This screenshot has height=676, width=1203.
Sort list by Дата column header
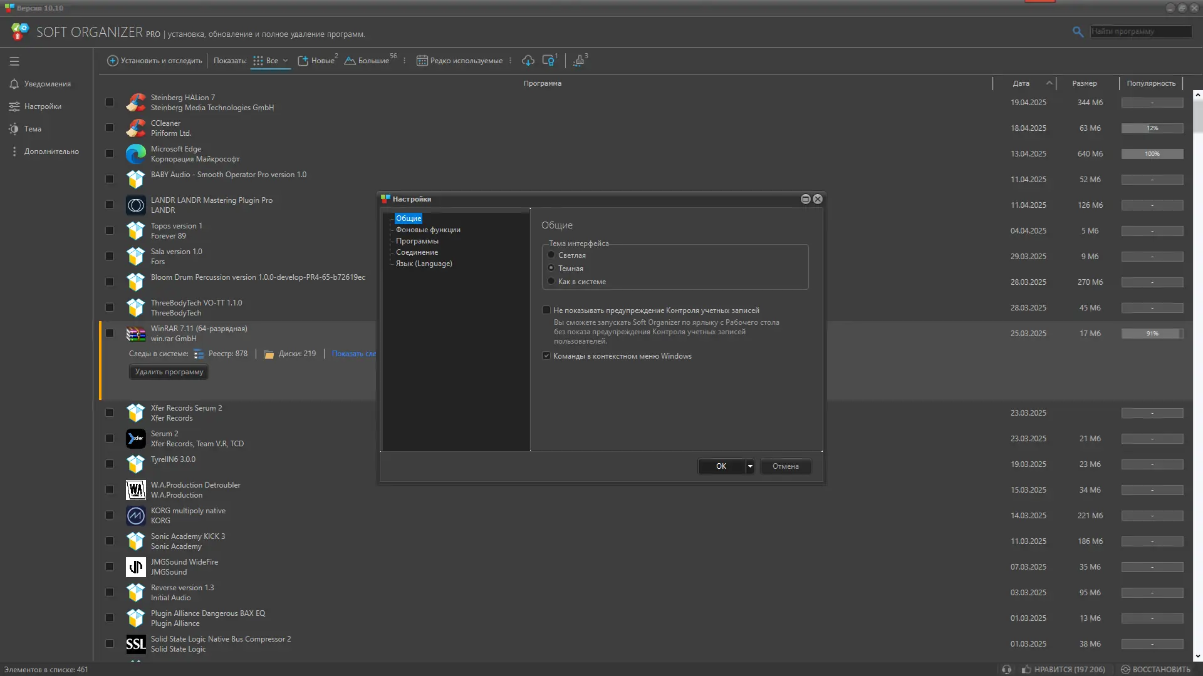(1021, 83)
